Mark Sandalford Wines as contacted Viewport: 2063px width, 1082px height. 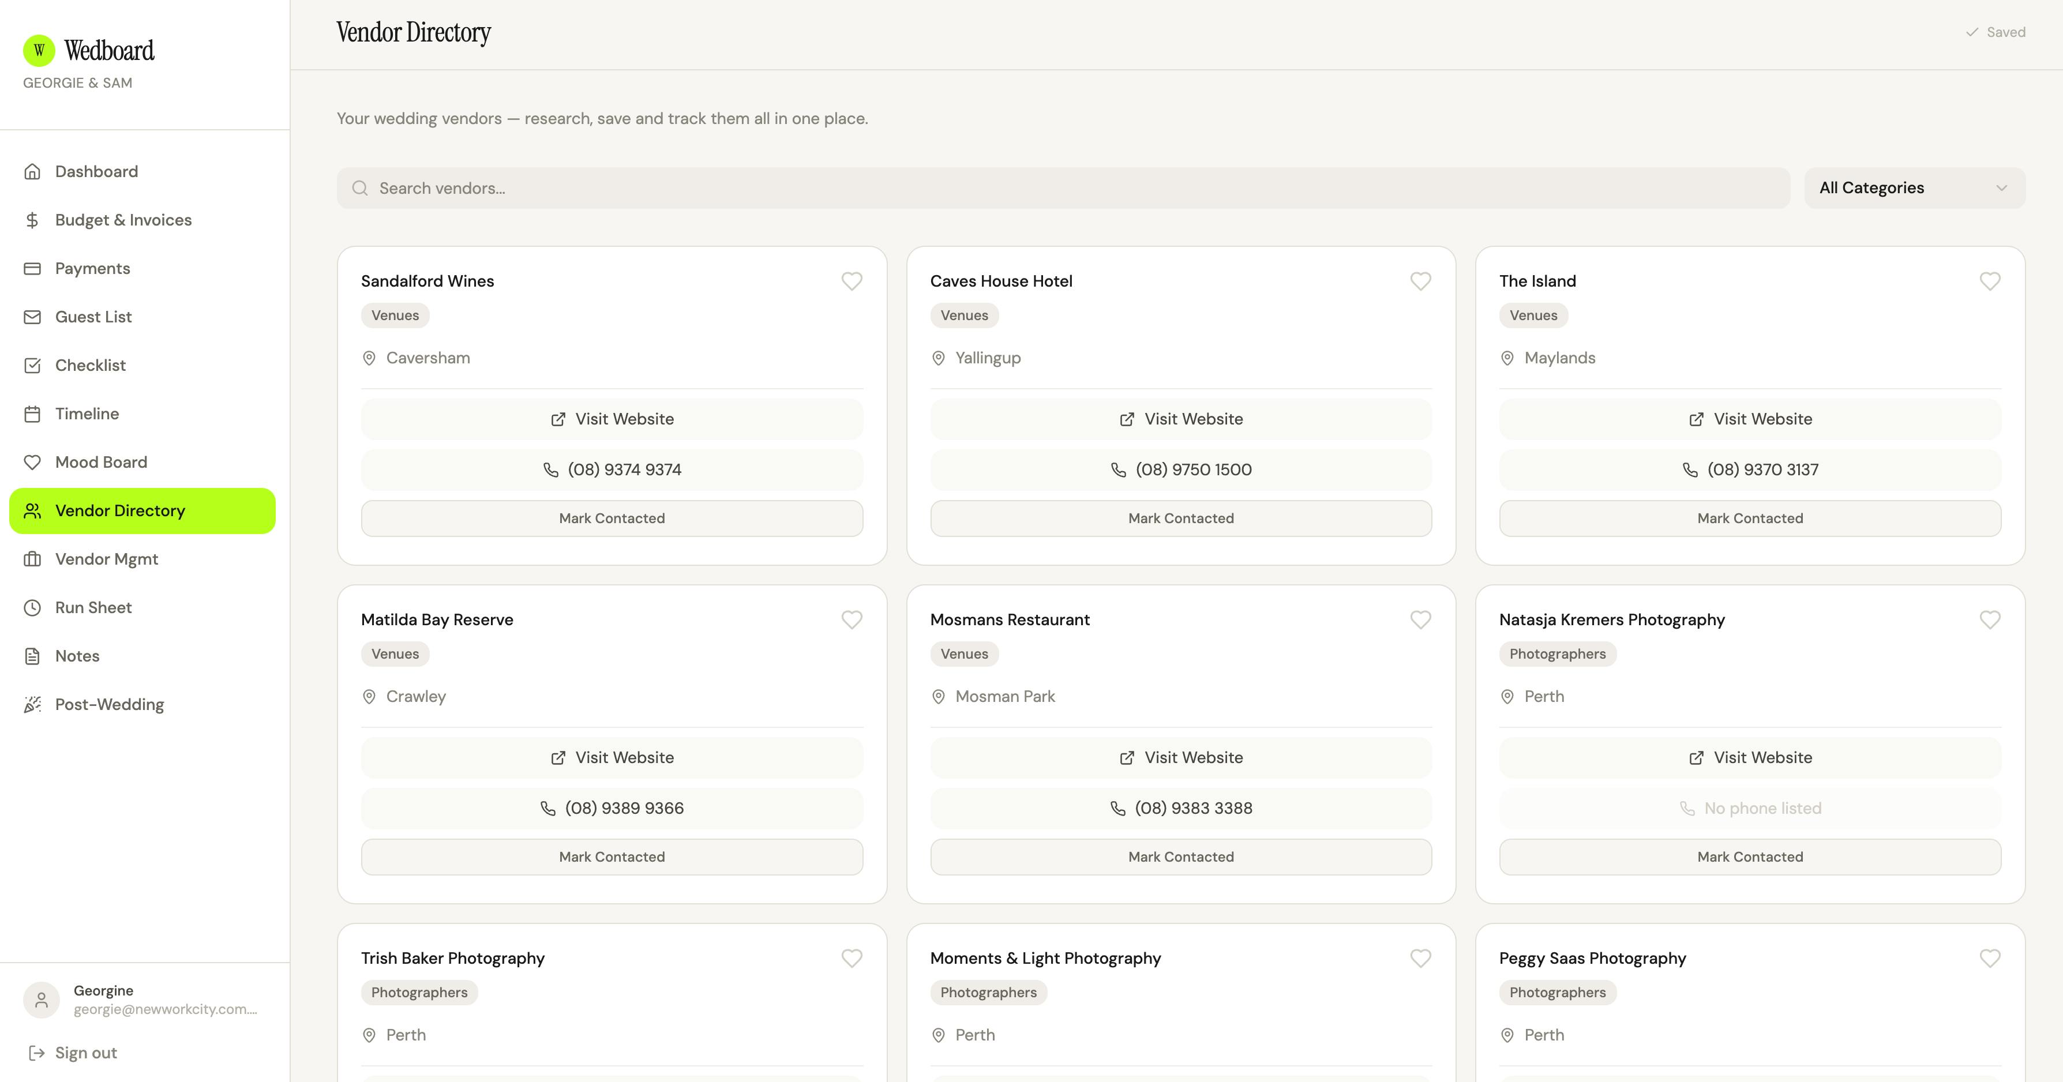pyautogui.click(x=612, y=518)
